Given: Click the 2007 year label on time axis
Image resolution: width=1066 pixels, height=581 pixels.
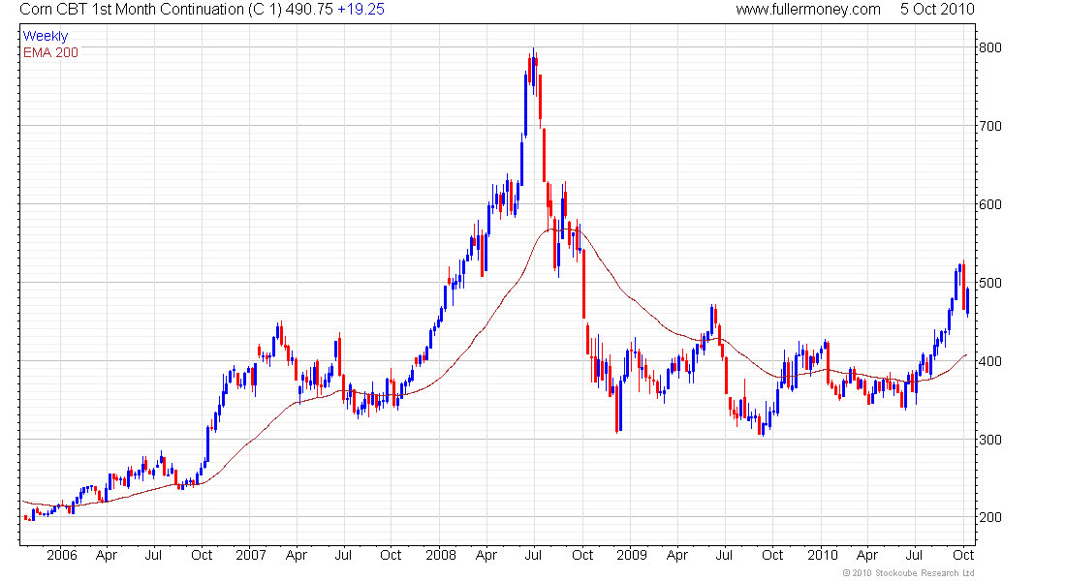Looking at the screenshot, I should coord(251,555).
